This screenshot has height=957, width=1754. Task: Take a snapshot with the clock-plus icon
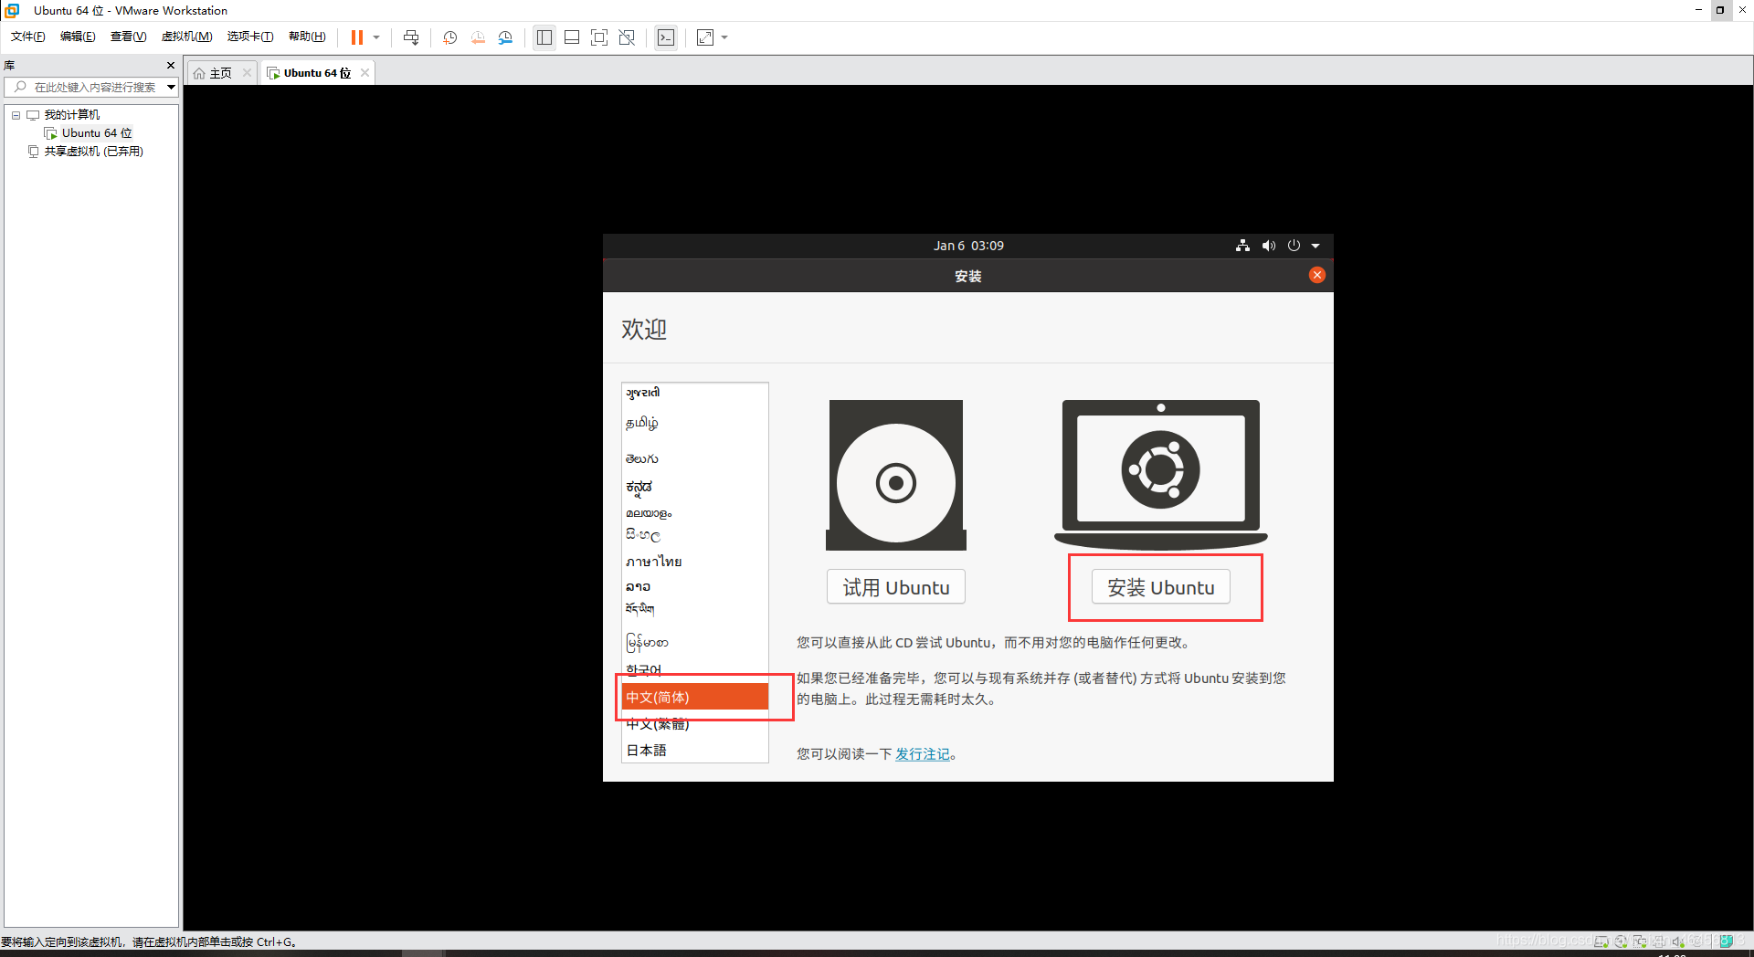point(449,37)
